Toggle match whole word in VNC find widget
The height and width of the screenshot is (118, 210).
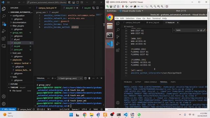(201, 30)
